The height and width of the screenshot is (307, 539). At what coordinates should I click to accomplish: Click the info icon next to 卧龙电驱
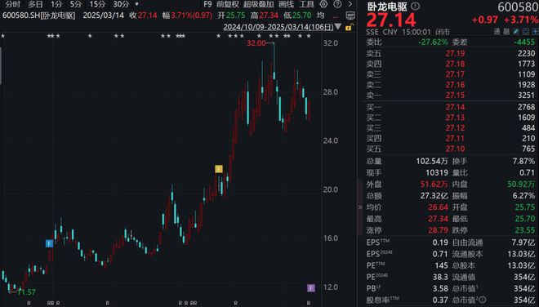tap(415, 6)
